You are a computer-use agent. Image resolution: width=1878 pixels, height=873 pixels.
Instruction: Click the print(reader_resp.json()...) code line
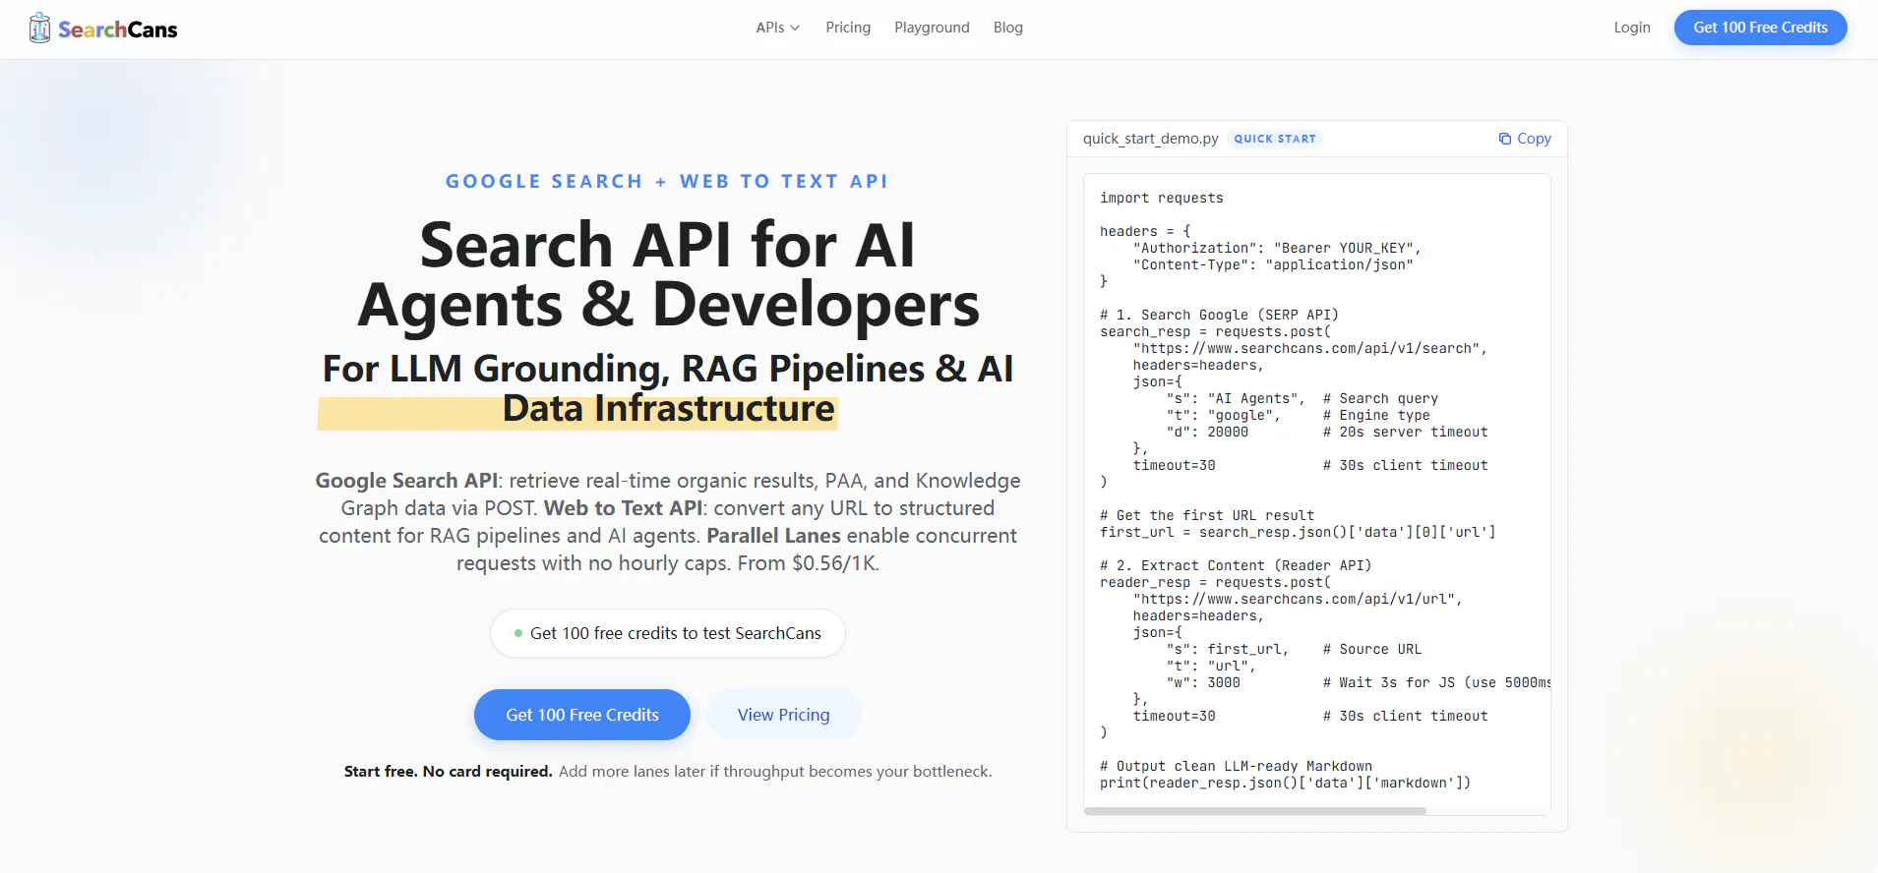click(1286, 783)
